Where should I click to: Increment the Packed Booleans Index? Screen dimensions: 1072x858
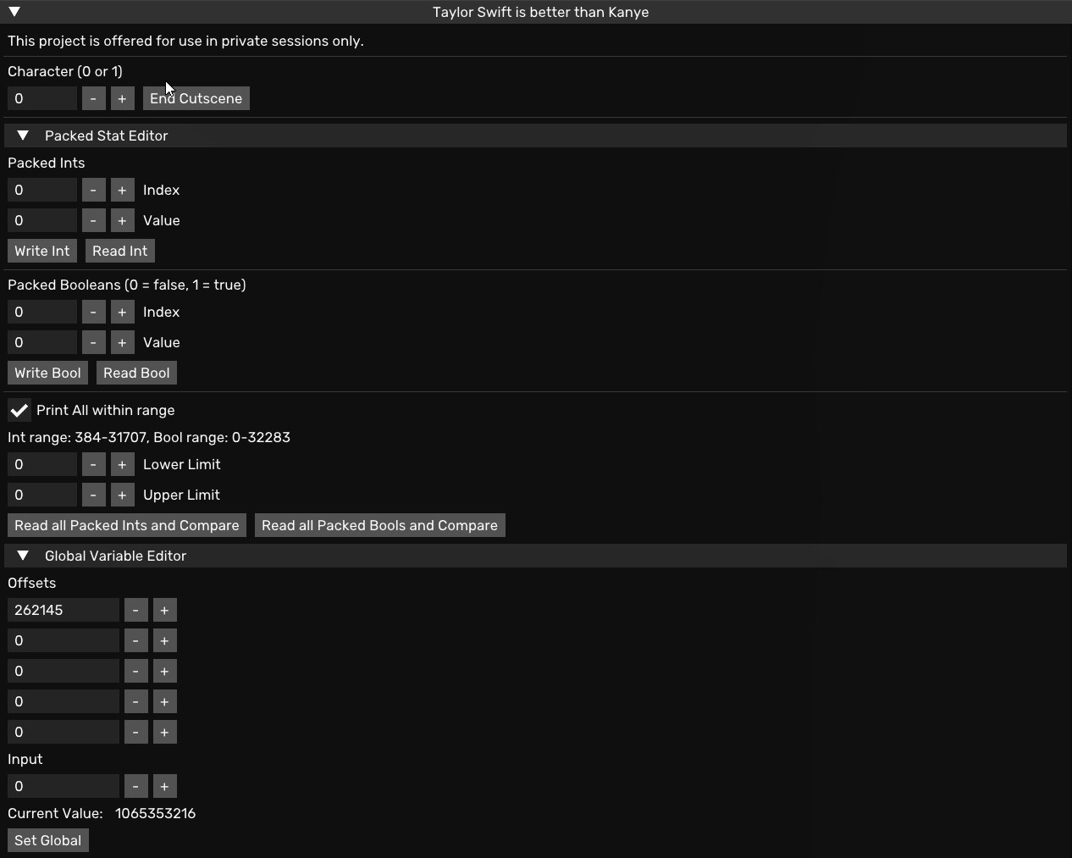[122, 312]
